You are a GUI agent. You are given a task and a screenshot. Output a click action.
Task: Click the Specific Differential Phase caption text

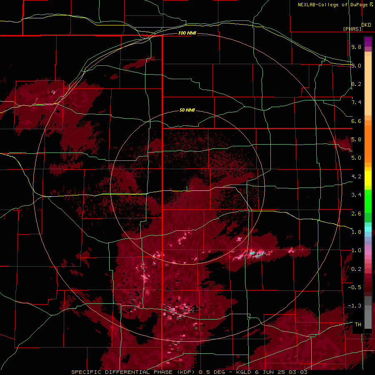point(189,372)
